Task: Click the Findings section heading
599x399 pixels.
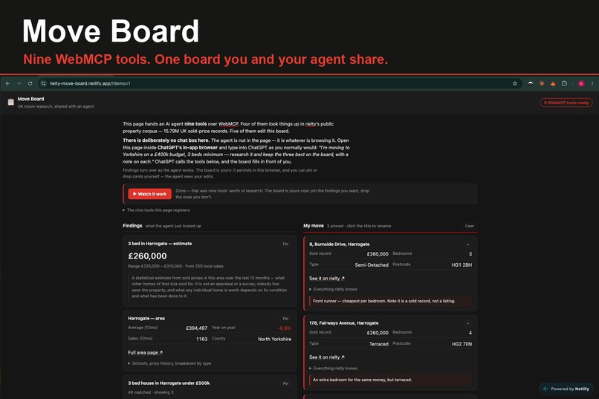Action: click(x=132, y=226)
